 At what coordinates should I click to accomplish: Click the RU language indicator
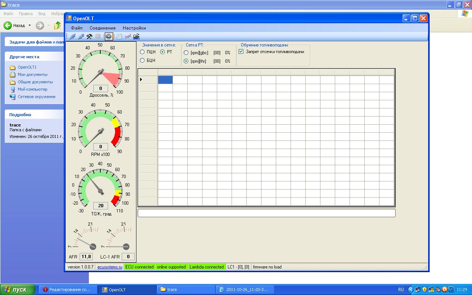click(x=401, y=289)
